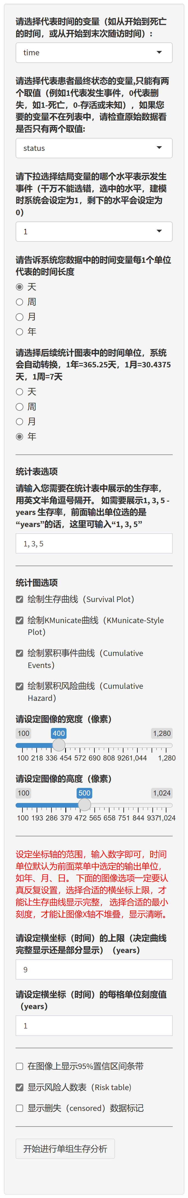The width and height of the screenshot is (188, 1198).
Task: Click the x-axis upper limit field showing 9
Action: tap(94, 969)
